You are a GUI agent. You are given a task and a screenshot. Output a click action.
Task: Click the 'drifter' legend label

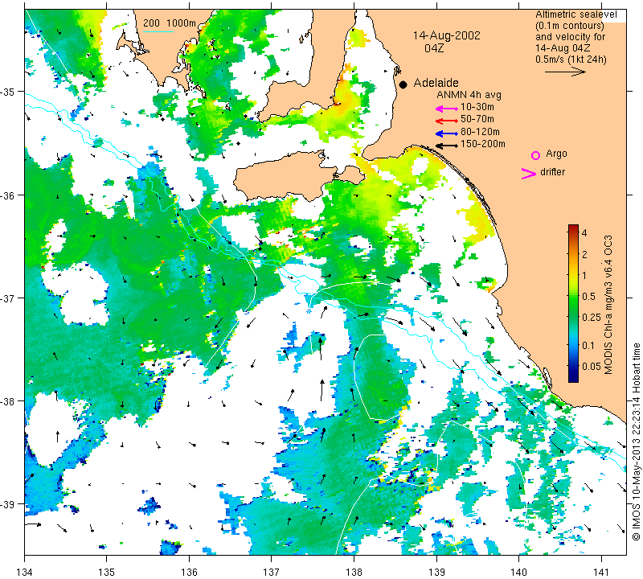tap(552, 172)
